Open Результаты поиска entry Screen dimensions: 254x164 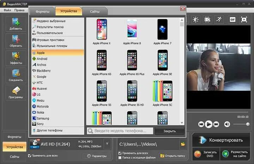pos(58,27)
